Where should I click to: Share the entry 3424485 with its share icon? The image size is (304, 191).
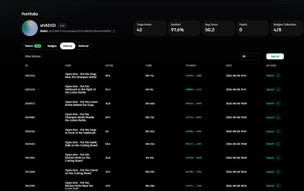pyautogui.click(x=278, y=117)
